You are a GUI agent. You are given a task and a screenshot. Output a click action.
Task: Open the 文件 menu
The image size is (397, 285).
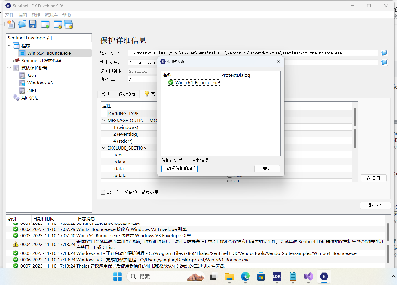click(x=9, y=15)
